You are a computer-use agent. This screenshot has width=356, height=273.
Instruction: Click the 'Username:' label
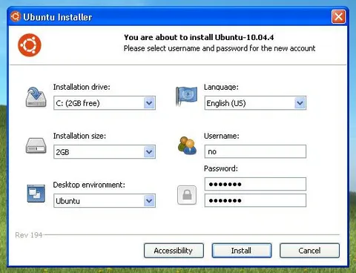point(222,136)
